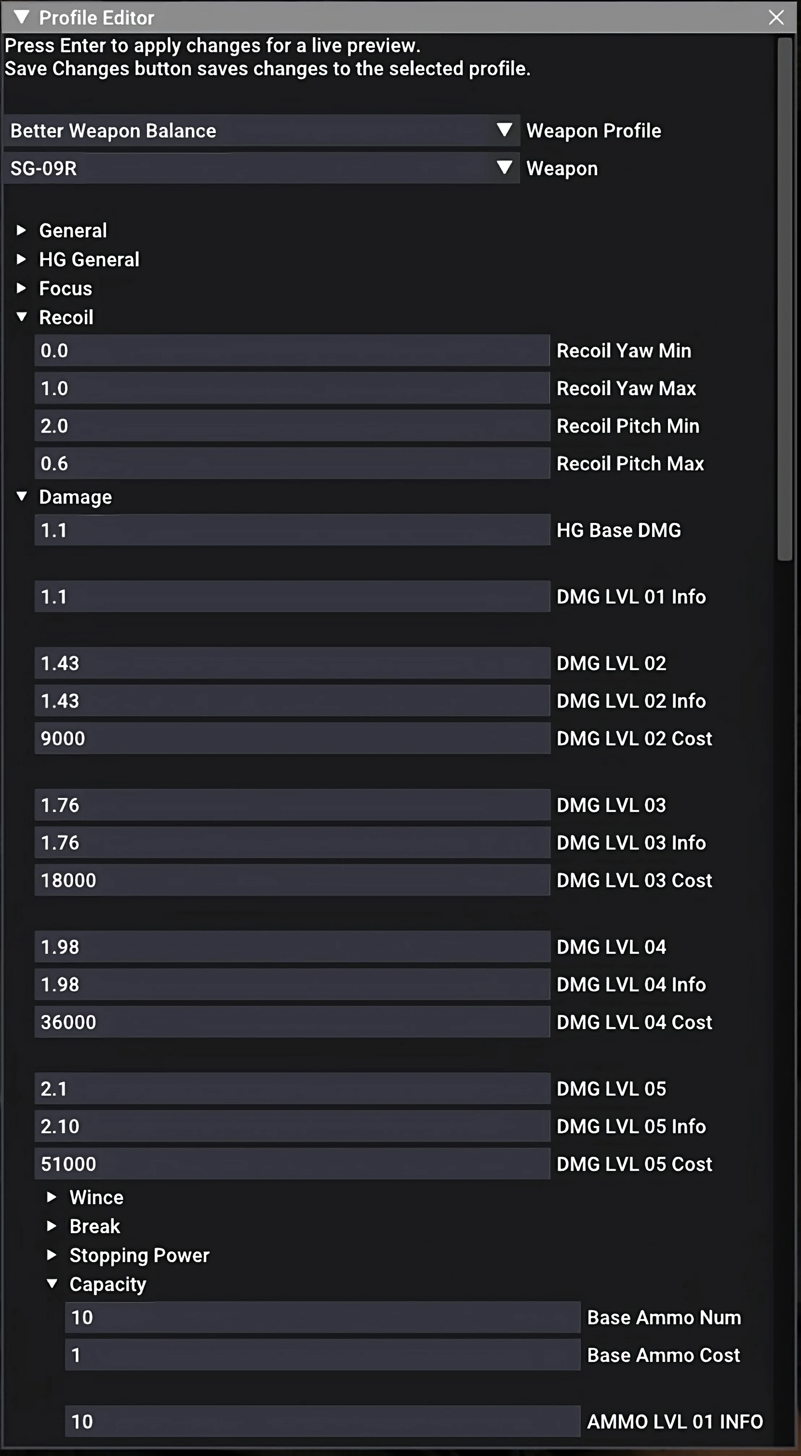Click the vertical scrollbar handle
The image size is (801, 1456).
click(x=785, y=300)
